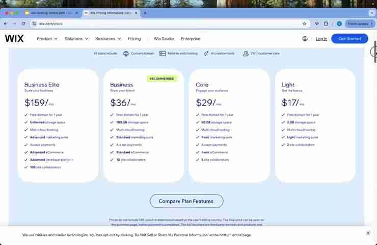Open the Resources dropdown
Viewport: 377px width, 245px height.
[108, 39]
